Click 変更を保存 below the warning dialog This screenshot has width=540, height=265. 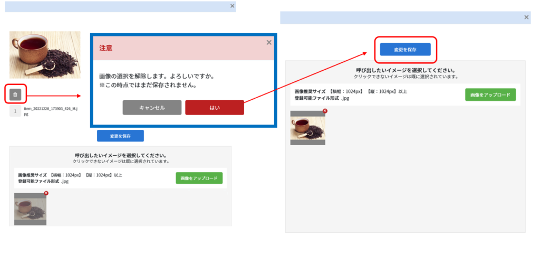[121, 136]
